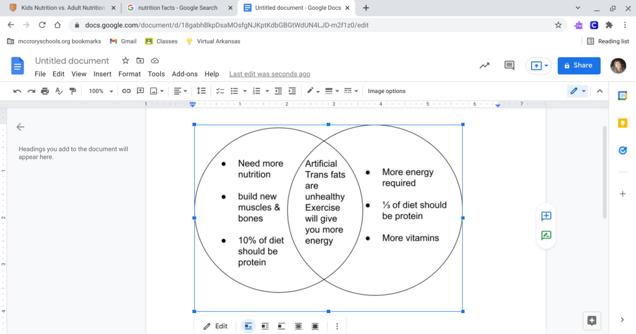Open the border dash style dropdown
Image resolution: width=636 pixels, height=334 pixels.
[x=351, y=91]
